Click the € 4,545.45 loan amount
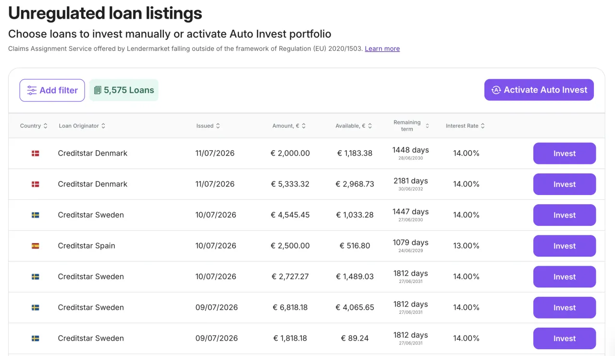615x356 pixels. coord(290,215)
